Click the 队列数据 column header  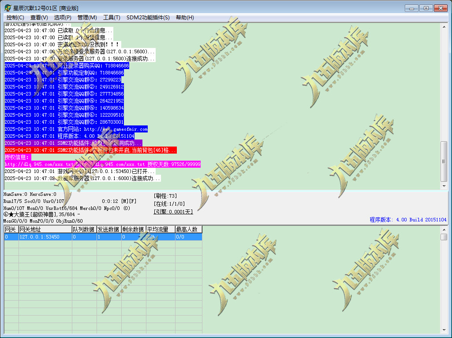point(84,229)
